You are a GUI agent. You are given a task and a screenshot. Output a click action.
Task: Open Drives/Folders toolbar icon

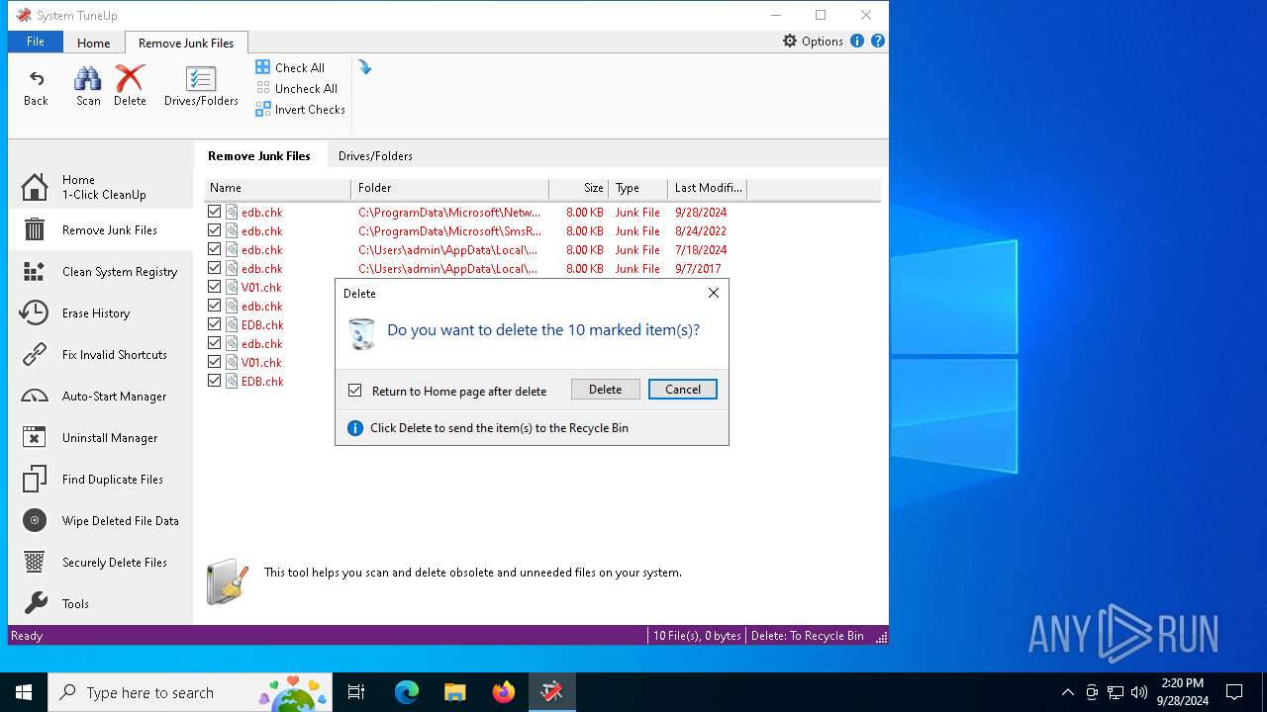click(x=201, y=79)
